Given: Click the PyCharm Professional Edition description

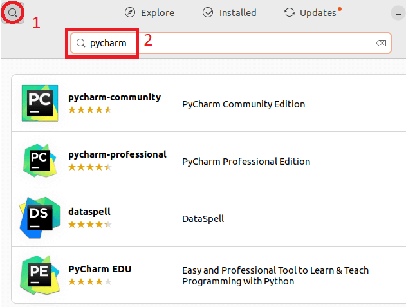Looking at the screenshot, I should tap(246, 162).
